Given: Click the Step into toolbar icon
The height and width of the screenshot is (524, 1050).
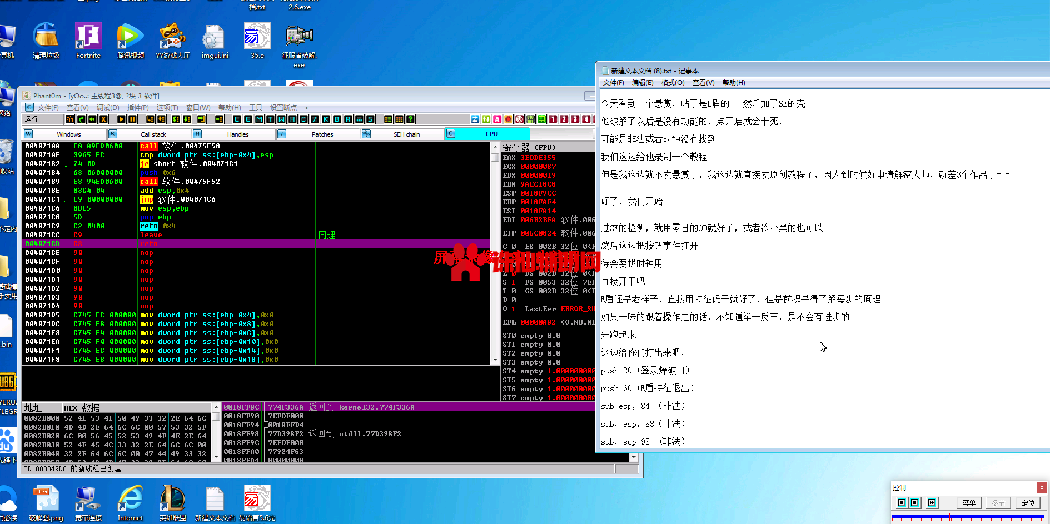Looking at the screenshot, I should 150,119.
